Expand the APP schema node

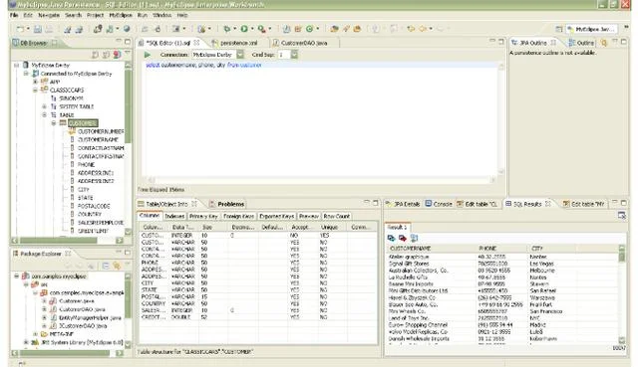pyautogui.click(x=35, y=82)
